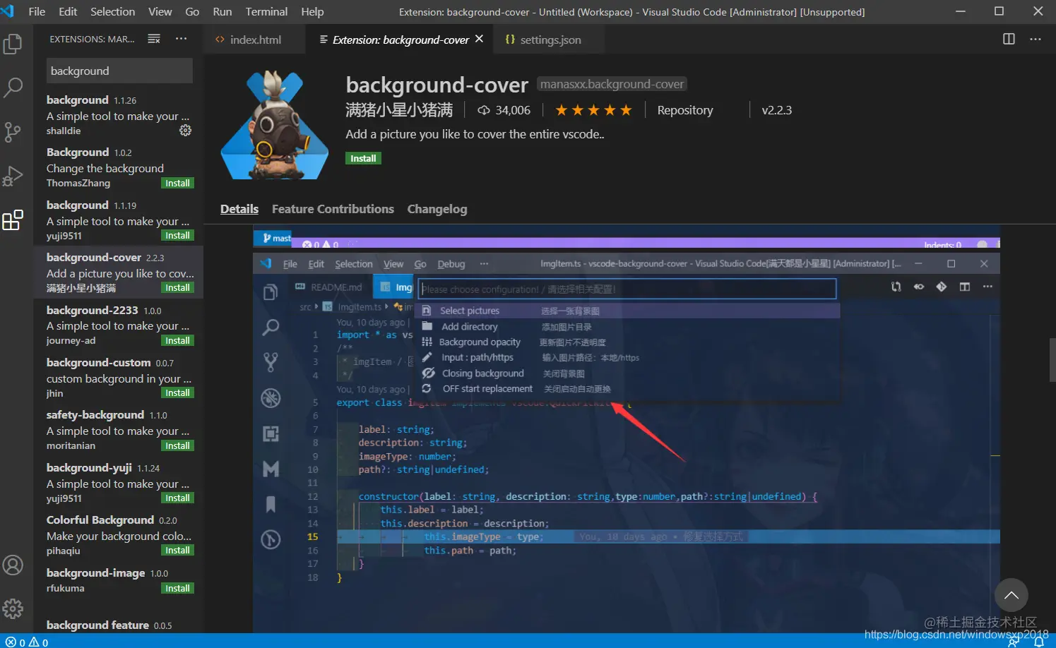Select the background-custom list entry
Viewport: 1056px width, 648px height.
118,377
